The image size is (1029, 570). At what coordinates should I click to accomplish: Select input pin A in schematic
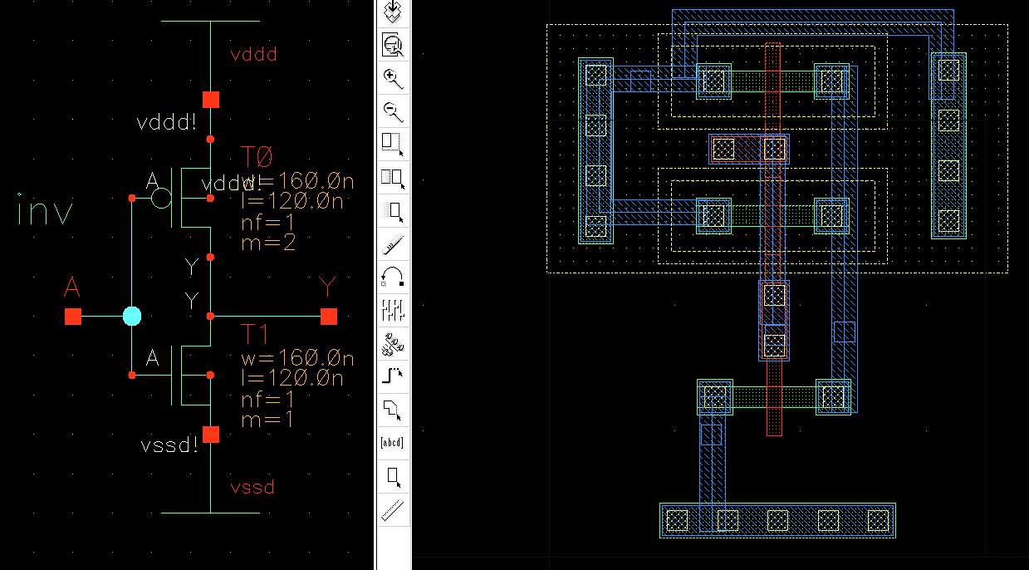click(x=73, y=317)
